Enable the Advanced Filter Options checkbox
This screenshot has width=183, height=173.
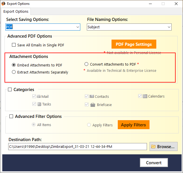[11, 116]
